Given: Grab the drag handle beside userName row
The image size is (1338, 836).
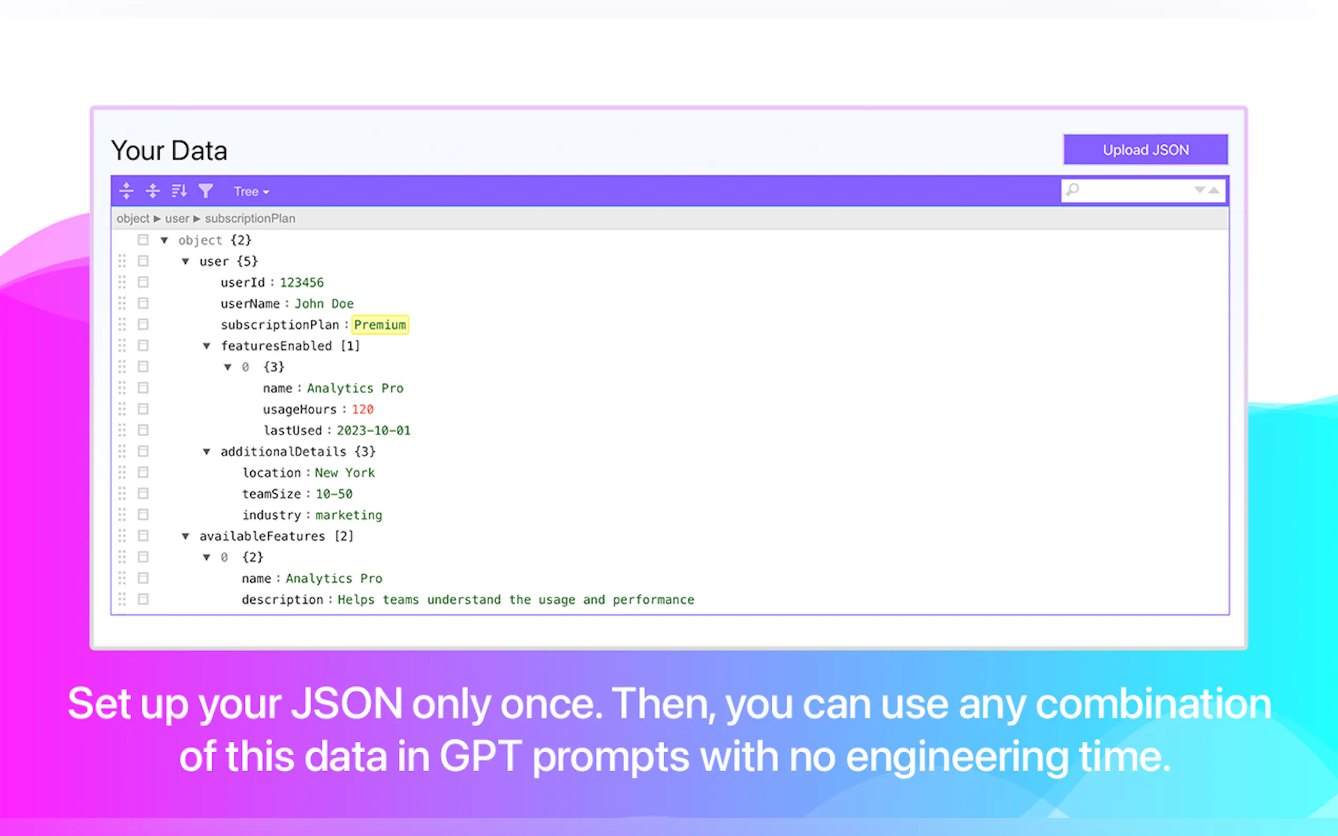Looking at the screenshot, I should tap(122, 303).
